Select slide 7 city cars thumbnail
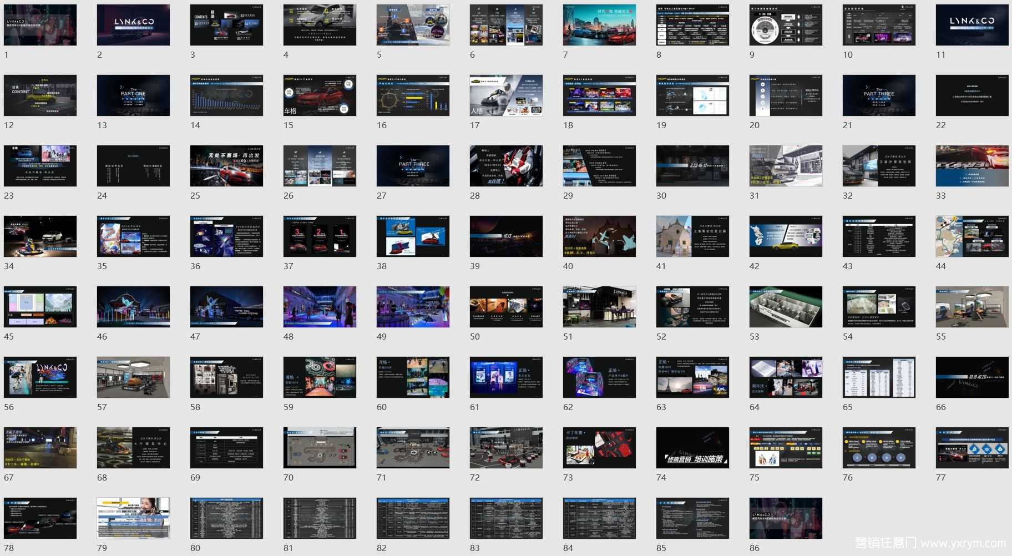The width and height of the screenshot is (1012, 556). pos(599,25)
